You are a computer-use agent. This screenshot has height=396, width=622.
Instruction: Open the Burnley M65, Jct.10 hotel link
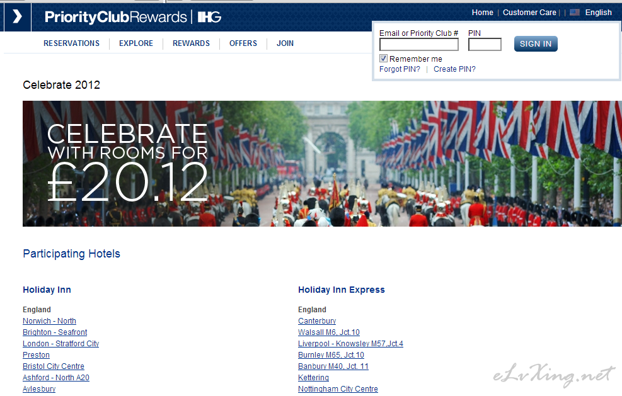click(331, 355)
